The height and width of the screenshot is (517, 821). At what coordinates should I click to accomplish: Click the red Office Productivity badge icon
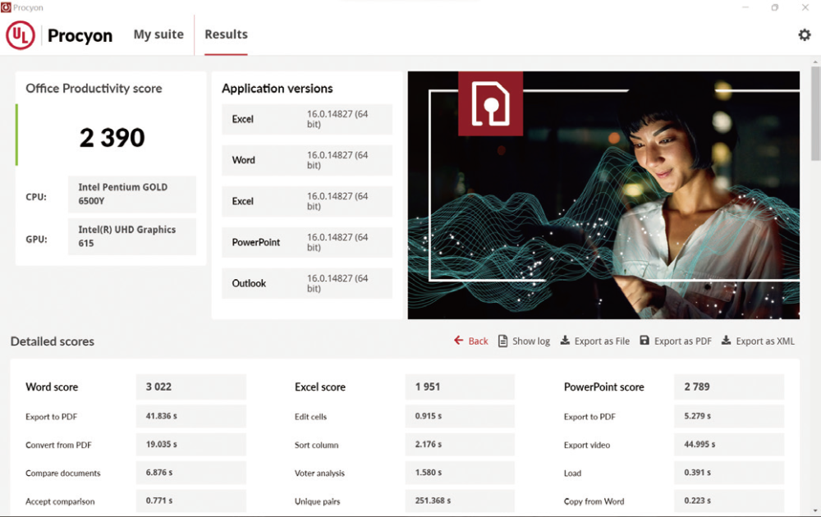tap(490, 103)
